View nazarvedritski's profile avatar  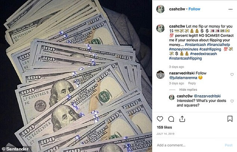pos(160,75)
